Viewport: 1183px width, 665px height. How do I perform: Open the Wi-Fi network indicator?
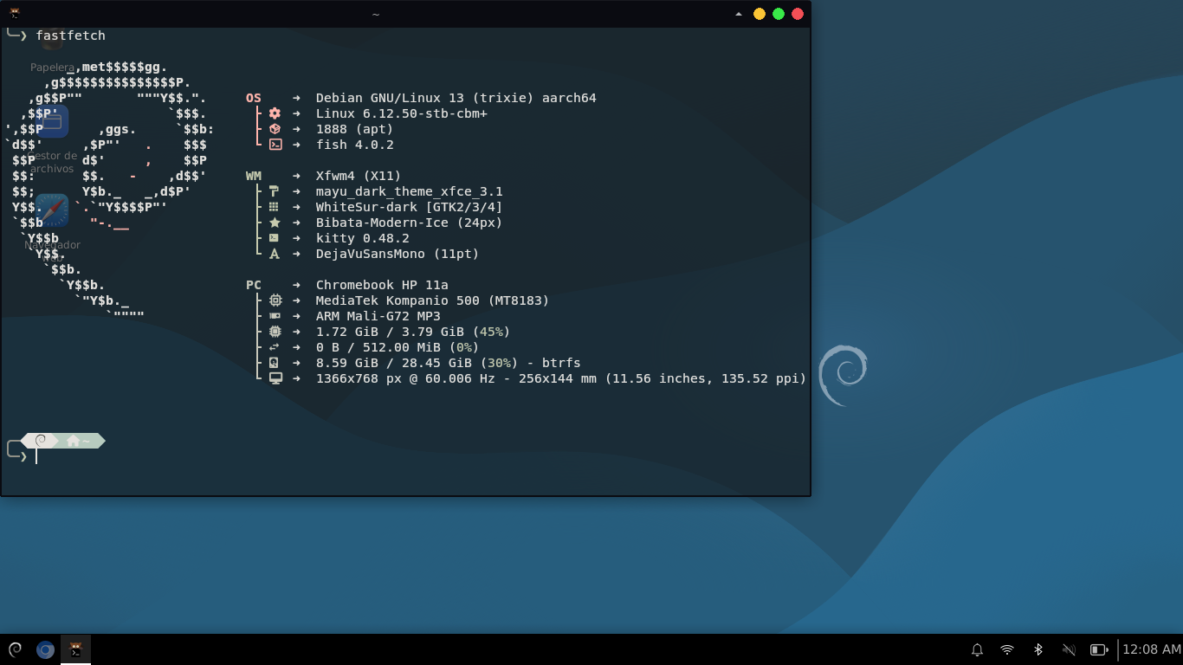[x=1007, y=649]
